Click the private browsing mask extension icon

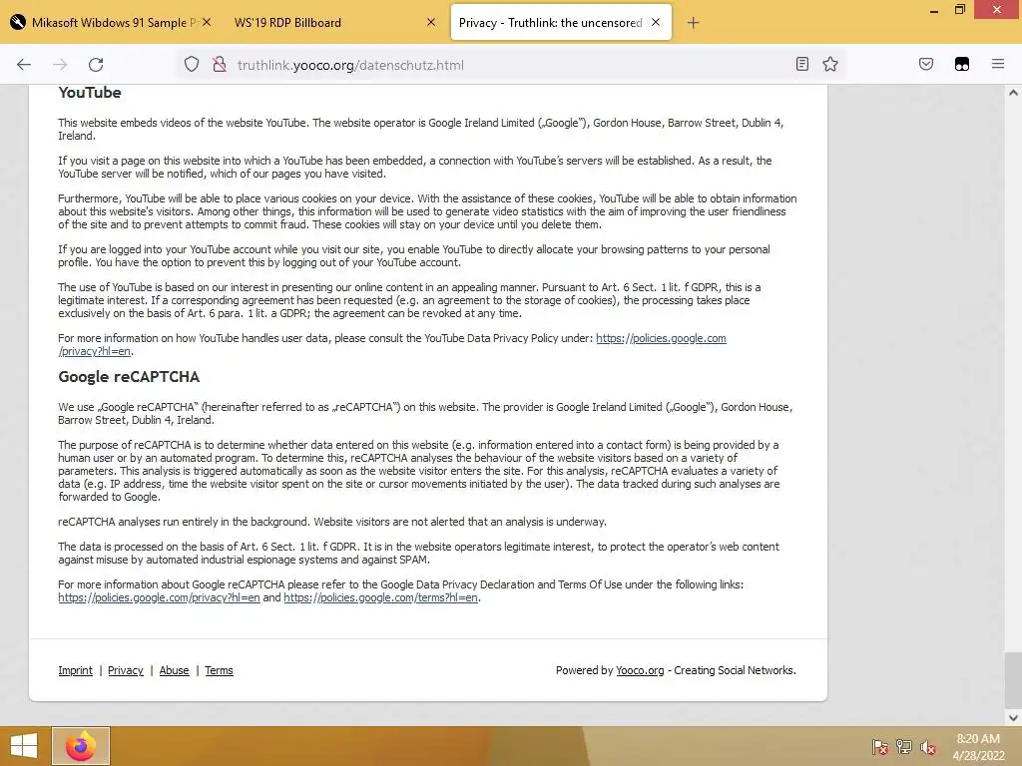(x=962, y=64)
